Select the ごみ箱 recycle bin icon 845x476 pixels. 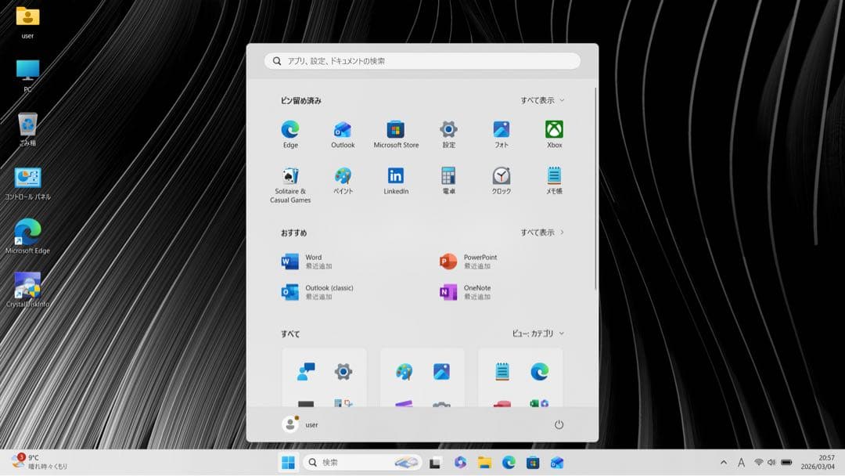click(x=27, y=129)
